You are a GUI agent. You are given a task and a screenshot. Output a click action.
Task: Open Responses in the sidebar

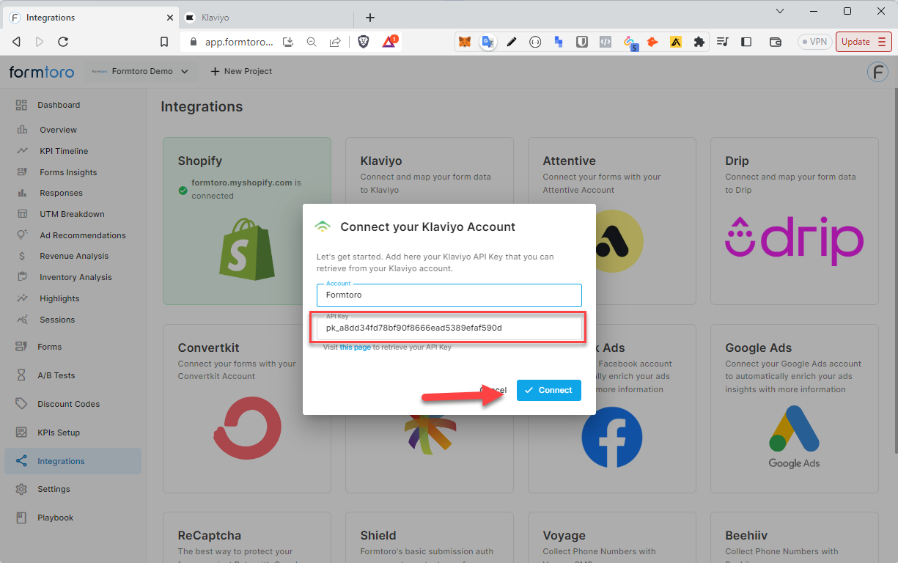point(61,193)
